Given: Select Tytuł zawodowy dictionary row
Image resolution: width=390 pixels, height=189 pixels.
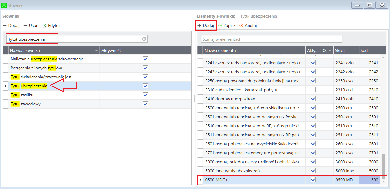Looking at the screenshot, I should pyautogui.click(x=97, y=104).
